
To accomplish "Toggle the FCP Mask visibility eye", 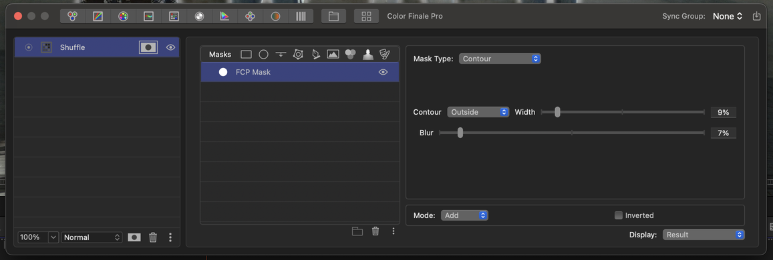I will tap(383, 72).
